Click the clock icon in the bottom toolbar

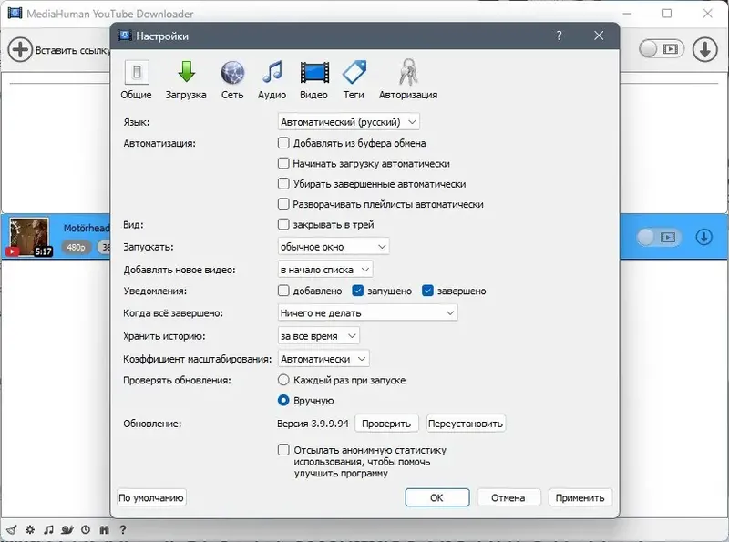click(86, 529)
